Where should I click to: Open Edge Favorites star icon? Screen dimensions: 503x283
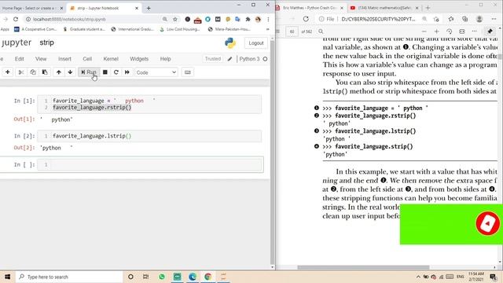(451, 19)
